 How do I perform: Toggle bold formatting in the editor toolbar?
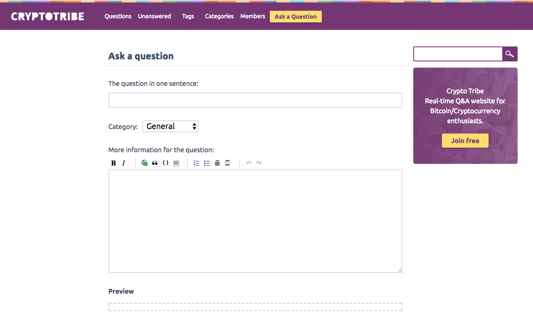[x=114, y=163]
